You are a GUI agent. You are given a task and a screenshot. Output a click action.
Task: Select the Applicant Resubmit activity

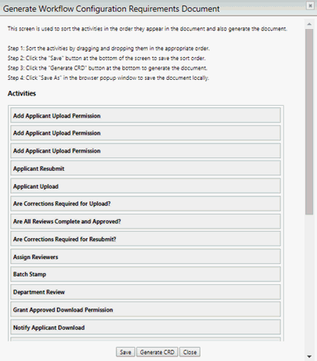tap(146, 168)
